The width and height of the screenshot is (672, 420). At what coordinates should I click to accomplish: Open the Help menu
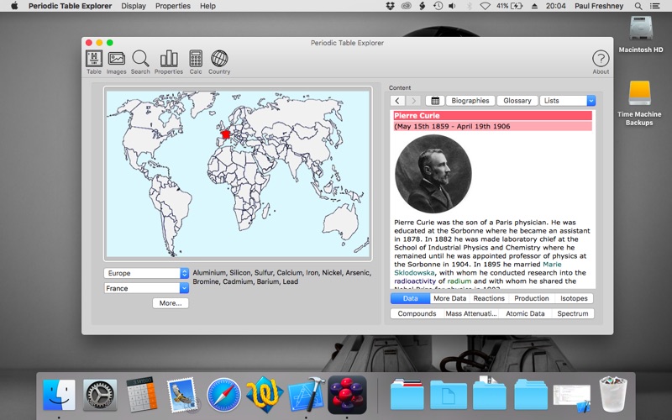pos(207,6)
